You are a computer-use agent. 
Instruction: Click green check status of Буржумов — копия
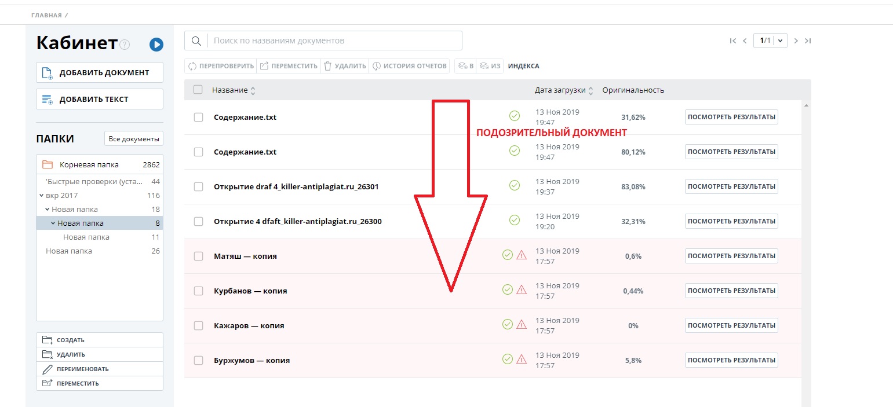[x=508, y=359]
